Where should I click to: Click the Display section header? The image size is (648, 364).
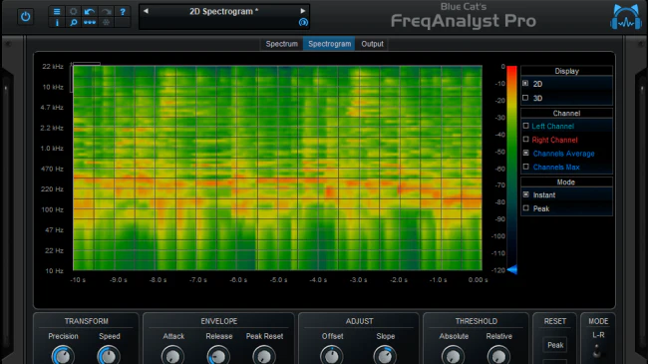pos(566,71)
